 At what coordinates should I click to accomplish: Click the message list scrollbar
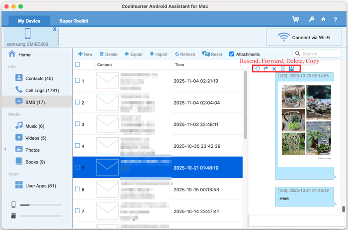point(245,105)
